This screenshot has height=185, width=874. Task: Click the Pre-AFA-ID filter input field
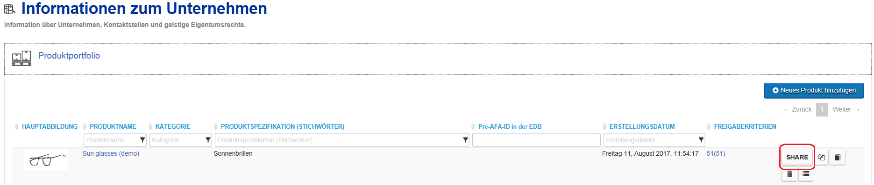(x=536, y=140)
